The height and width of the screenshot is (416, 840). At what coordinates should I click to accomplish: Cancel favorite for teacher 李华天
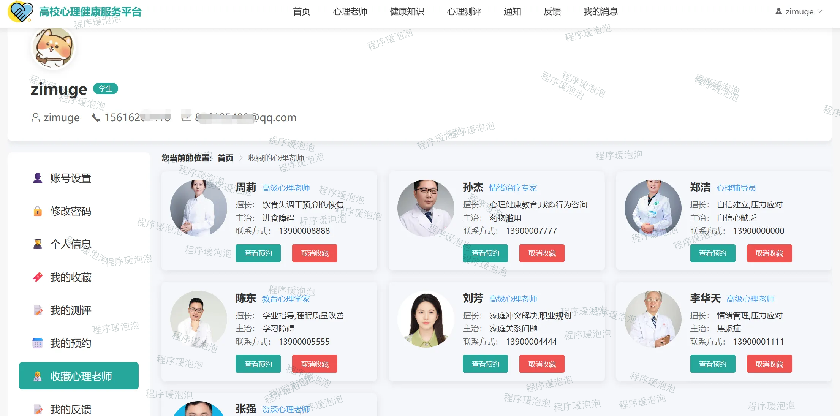pyautogui.click(x=769, y=364)
